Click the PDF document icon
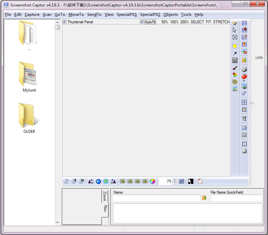This screenshot has height=235, width=268. pos(200,182)
